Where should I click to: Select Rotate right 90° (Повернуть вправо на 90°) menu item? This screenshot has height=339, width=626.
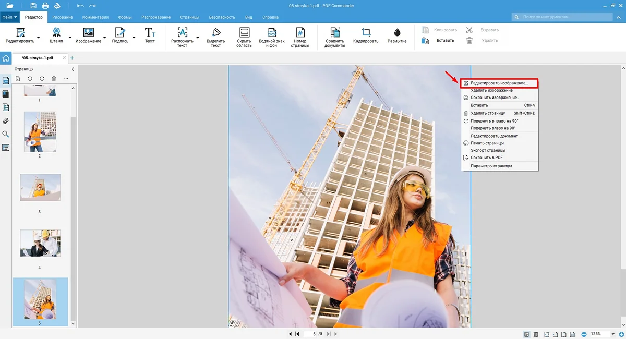click(493, 120)
